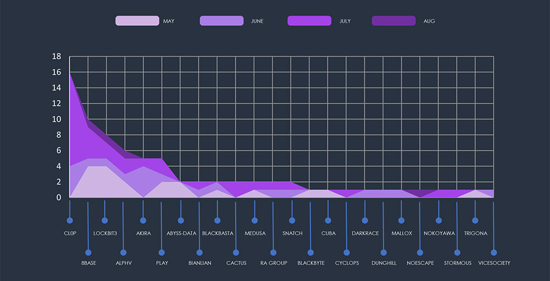This screenshot has height=281, width=550.
Task: Click the blue marker dot above ABYSS-DATA
Action: 181,221
